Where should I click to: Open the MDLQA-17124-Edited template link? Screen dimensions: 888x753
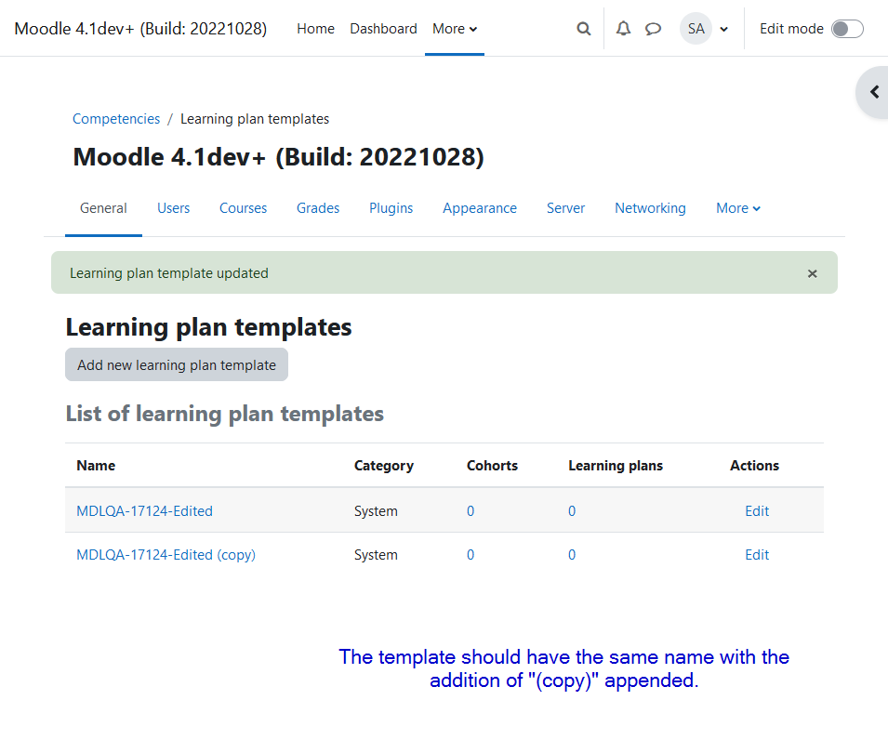click(x=144, y=510)
